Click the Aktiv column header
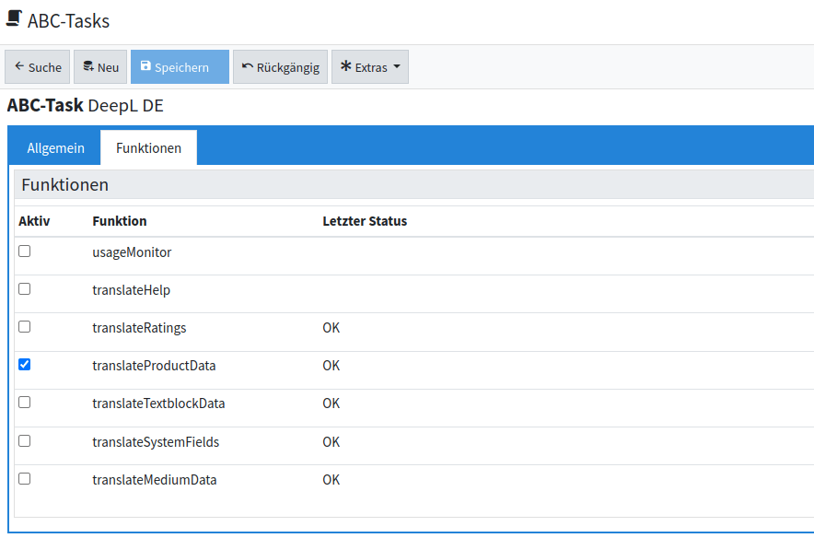 pyautogui.click(x=34, y=221)
